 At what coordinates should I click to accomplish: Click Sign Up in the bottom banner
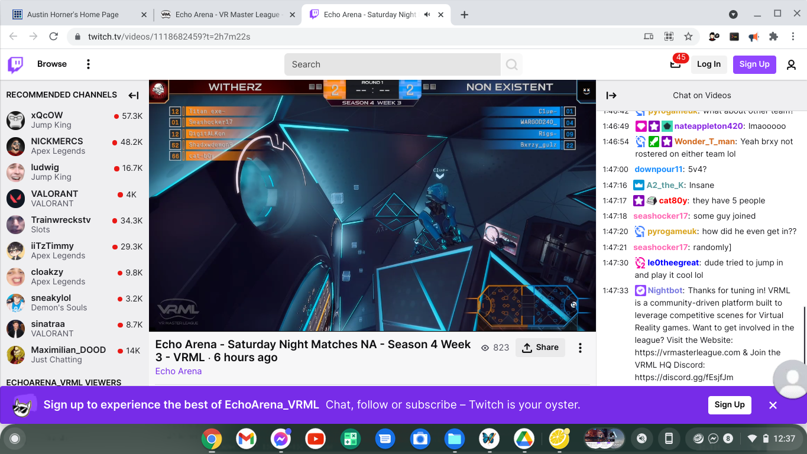(730, 405)
